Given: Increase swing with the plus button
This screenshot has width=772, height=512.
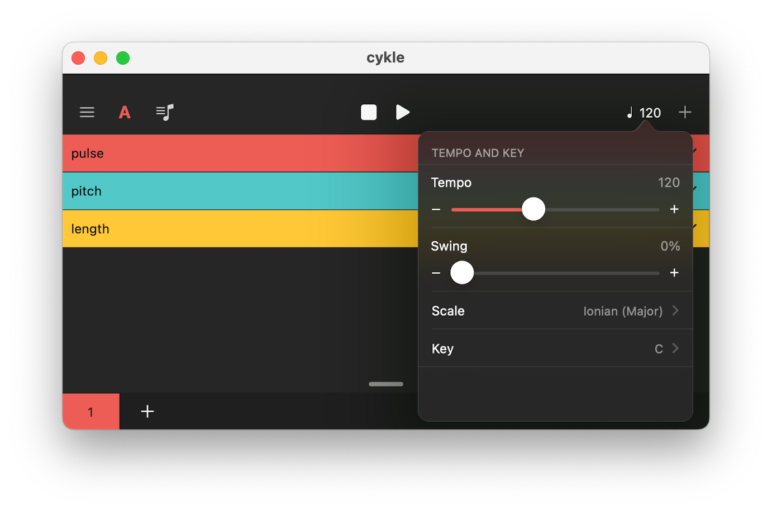Looking at the screenshot, I should (x=674, y=273).
